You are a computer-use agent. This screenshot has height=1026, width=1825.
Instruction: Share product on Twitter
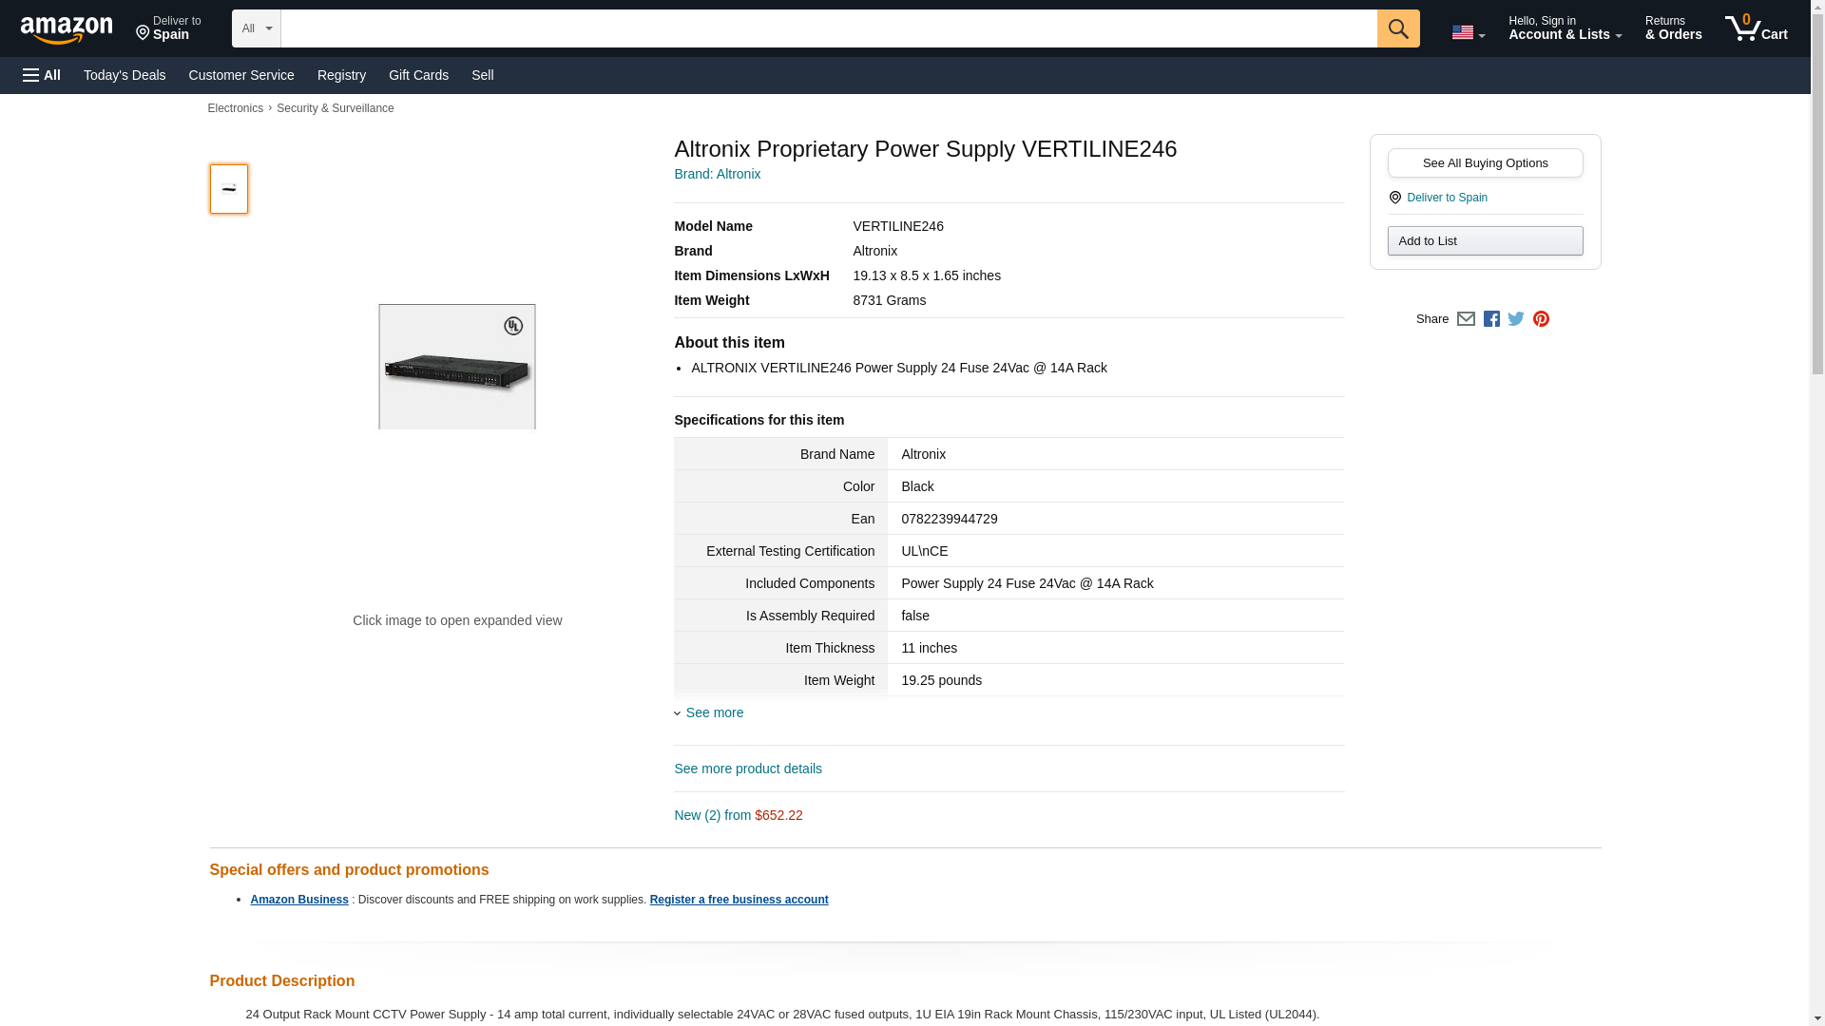click(x=1516, y=319)
